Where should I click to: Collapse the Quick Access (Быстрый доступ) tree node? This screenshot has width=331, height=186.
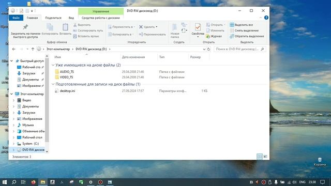pos(11,61)
